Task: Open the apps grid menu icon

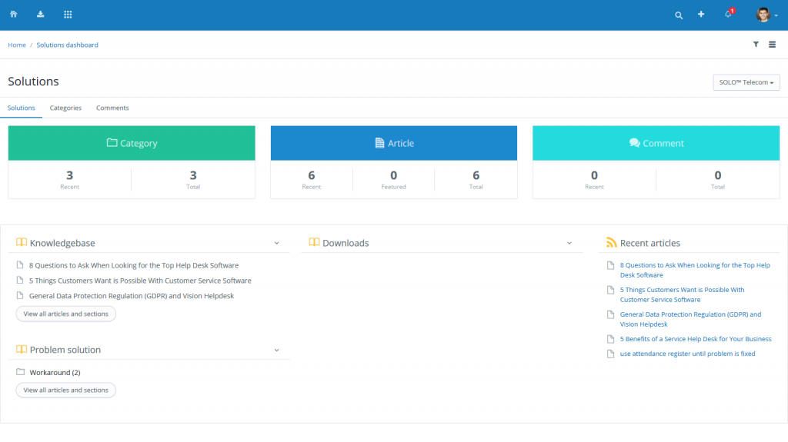Action: point(68,15)
